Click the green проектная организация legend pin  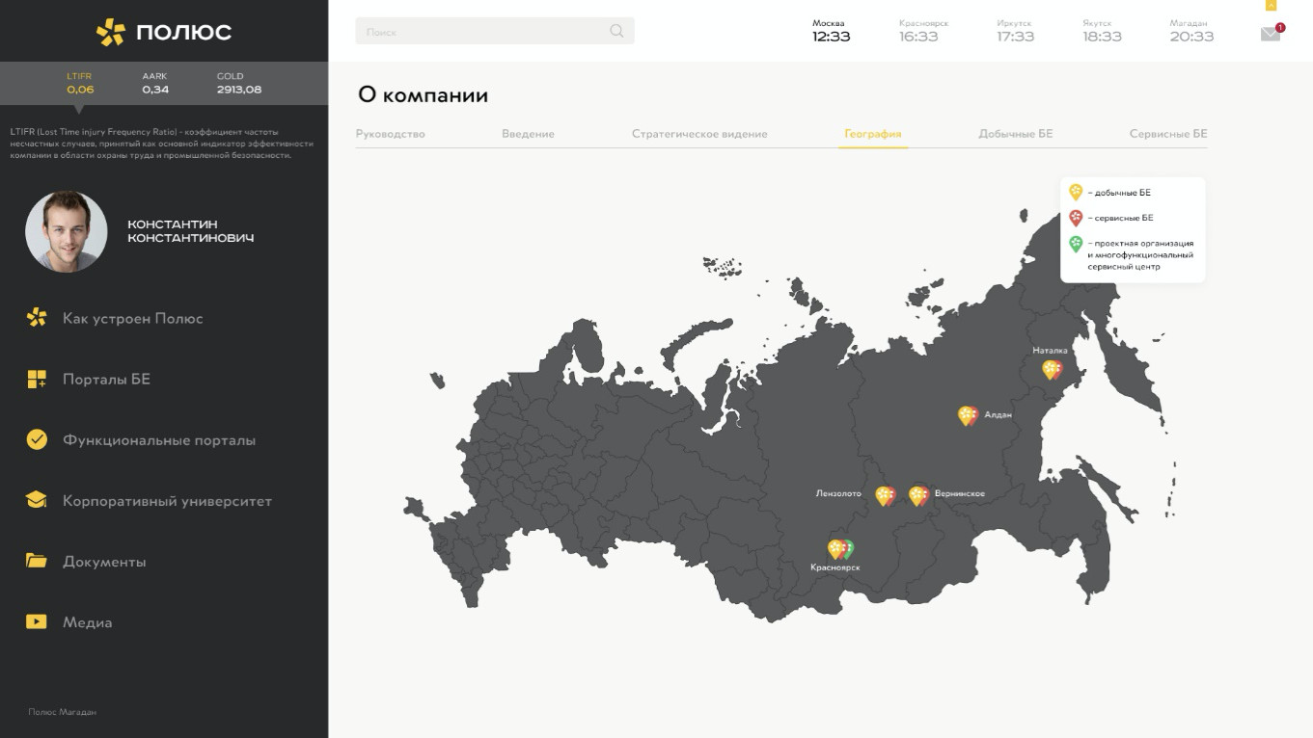pyautogui.click(x=1076, y=244)
